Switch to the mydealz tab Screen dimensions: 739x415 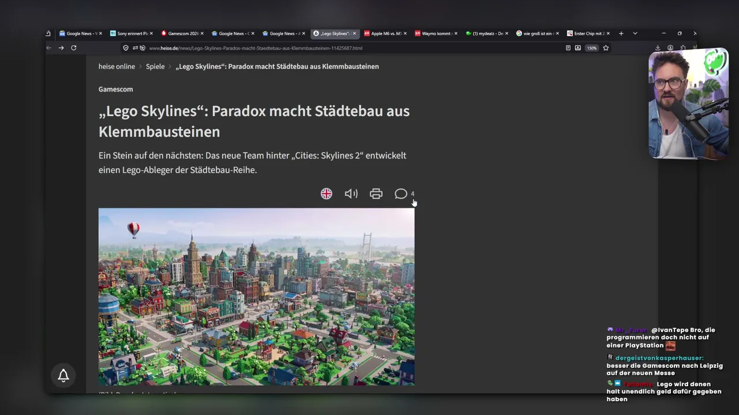(487, 33)
